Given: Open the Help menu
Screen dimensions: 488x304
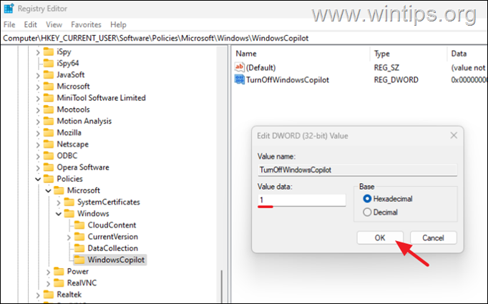Looking at the screenshot, I should click(118, 24).
